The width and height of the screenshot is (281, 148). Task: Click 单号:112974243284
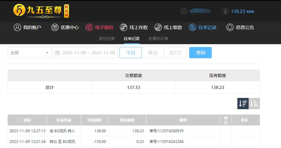(x=166, y=142)
